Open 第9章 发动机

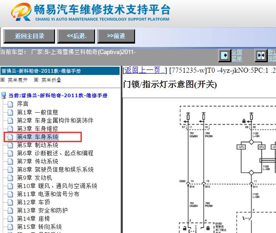click(35, 178)
